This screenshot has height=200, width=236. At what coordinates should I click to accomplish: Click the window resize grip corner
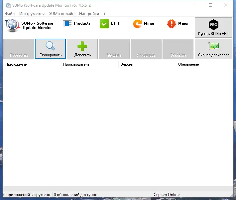tap(231, 195)
